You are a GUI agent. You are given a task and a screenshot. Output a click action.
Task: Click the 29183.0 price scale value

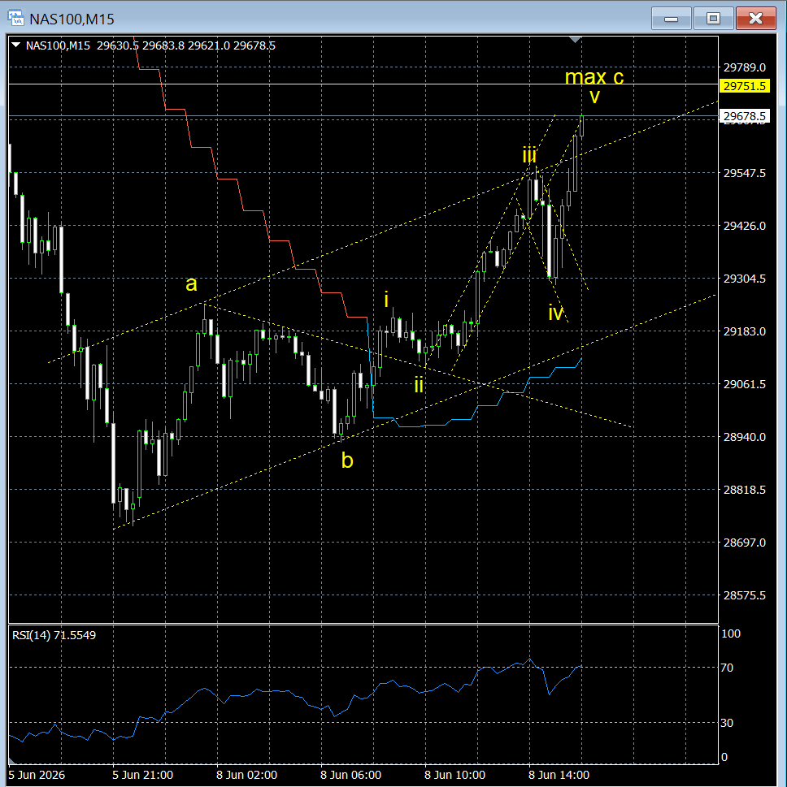click(744, 331)
